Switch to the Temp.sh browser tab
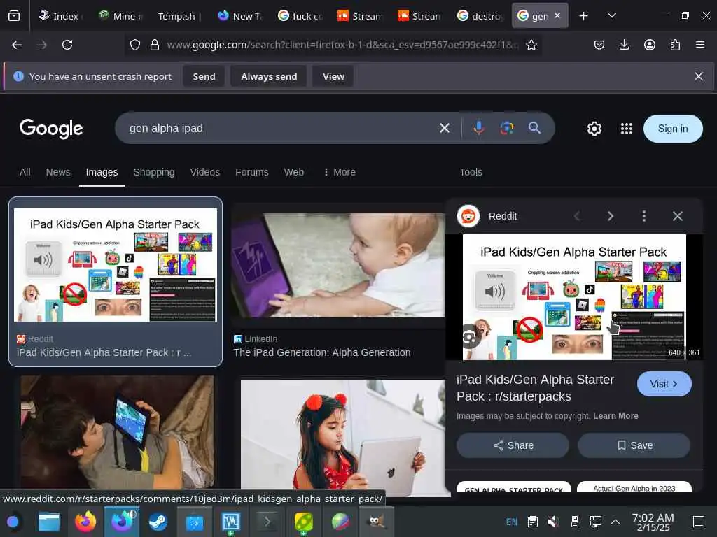The width and height of the screenshot is (717, 537). point(179,16)
